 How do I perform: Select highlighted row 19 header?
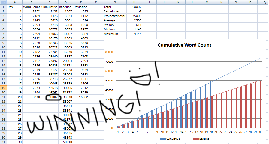point(3,88)
